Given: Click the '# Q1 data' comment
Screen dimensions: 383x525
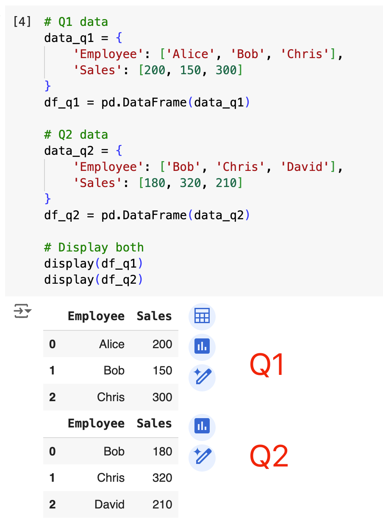Looking at the screenshot, I should point(76,22).
